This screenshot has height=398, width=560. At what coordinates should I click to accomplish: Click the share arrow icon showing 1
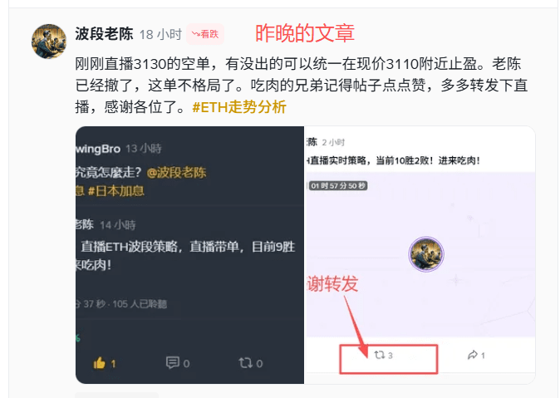pos(473,355)
